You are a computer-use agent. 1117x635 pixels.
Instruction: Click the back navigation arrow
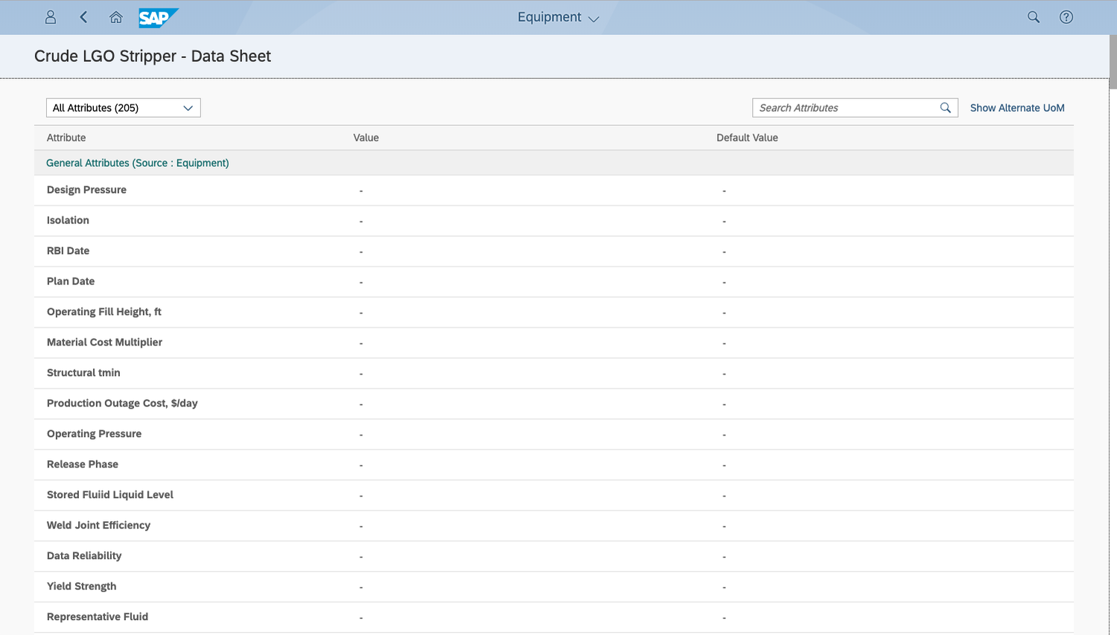(83, 16)
